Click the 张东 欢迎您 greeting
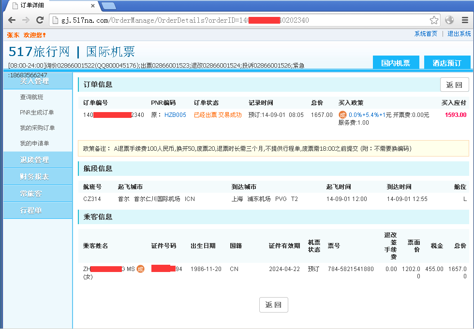This screenshot has width=474, height=329. click(x=27, y=35)
